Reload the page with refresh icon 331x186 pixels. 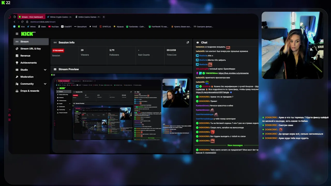(x=22, y=22)
